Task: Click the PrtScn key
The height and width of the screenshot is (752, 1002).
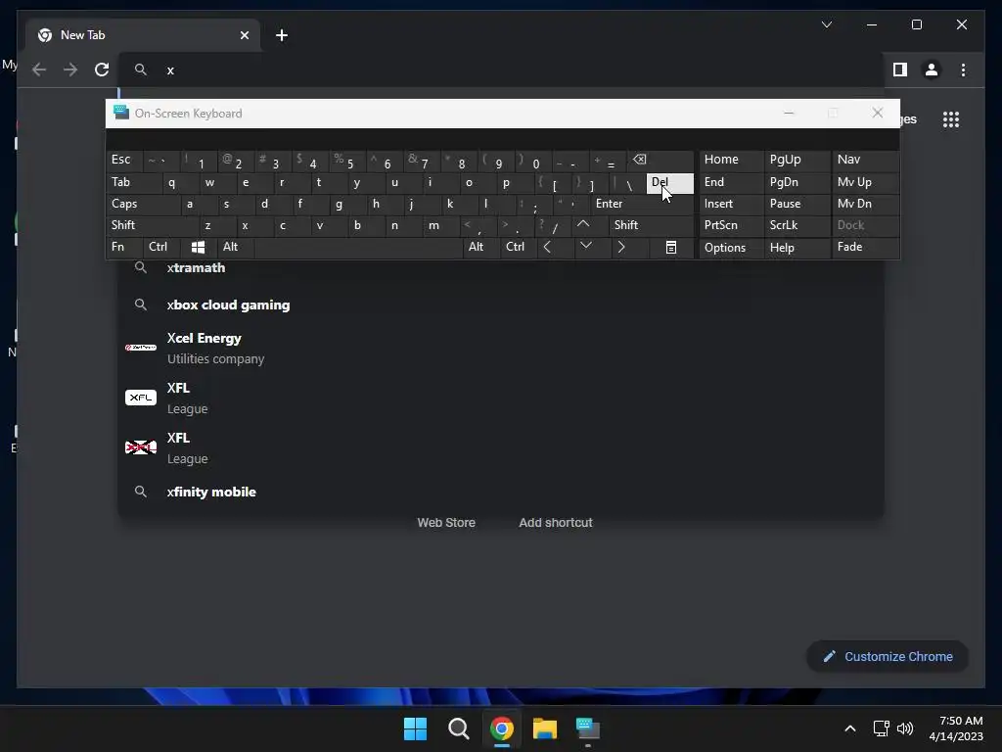Action: pos(731,225)
